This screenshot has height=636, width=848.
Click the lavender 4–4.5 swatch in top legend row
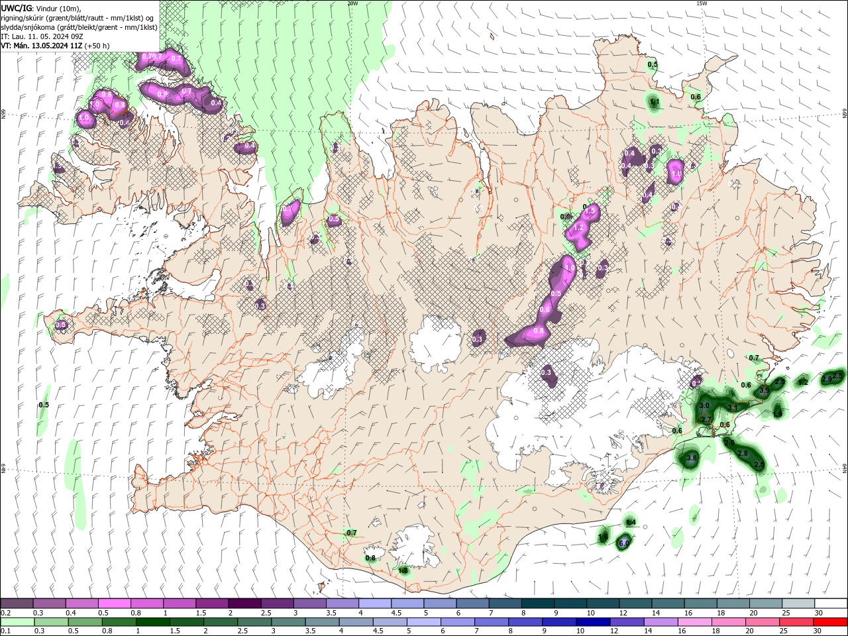pyautogui.click(x=374, y=604)
